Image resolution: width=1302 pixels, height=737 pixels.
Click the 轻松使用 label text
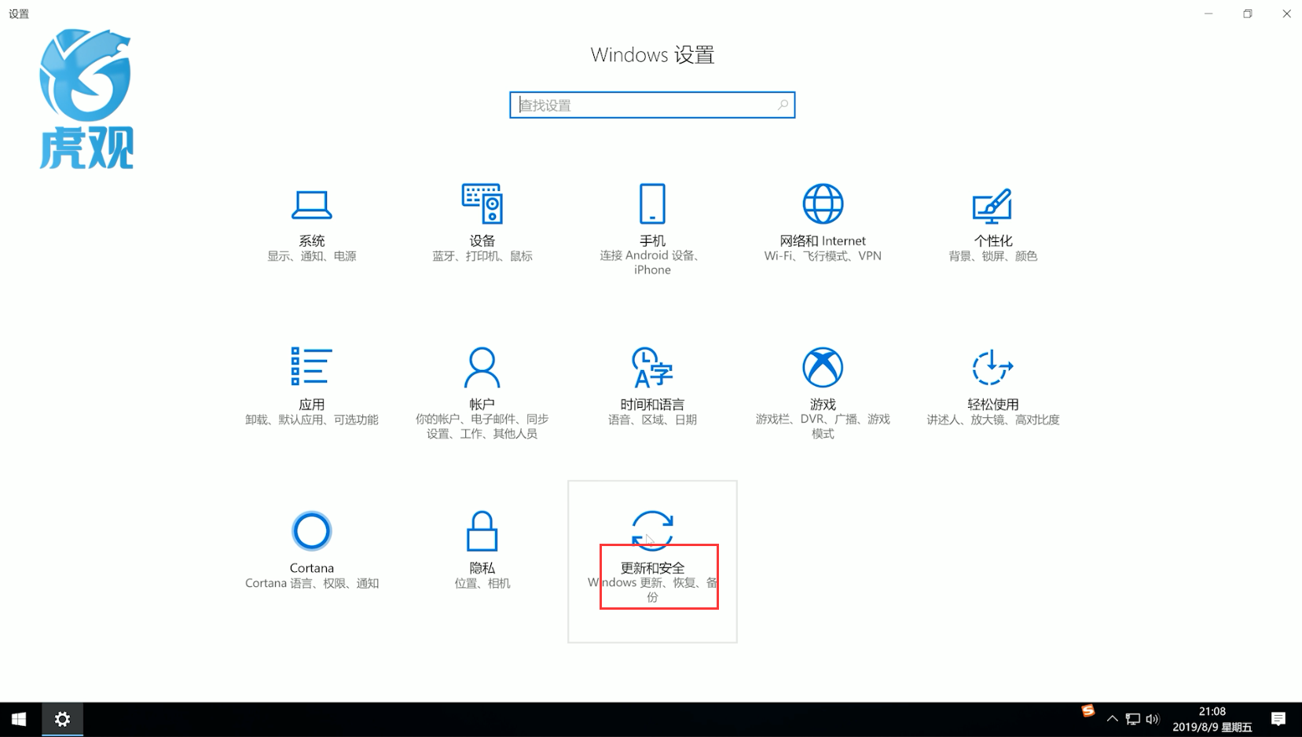992,404
